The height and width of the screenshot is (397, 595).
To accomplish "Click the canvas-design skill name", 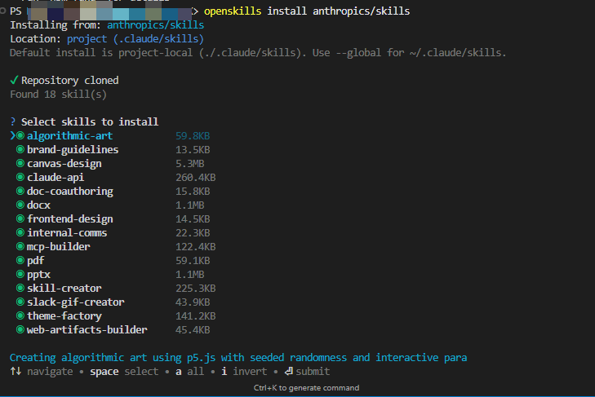I will pos(64,163).
